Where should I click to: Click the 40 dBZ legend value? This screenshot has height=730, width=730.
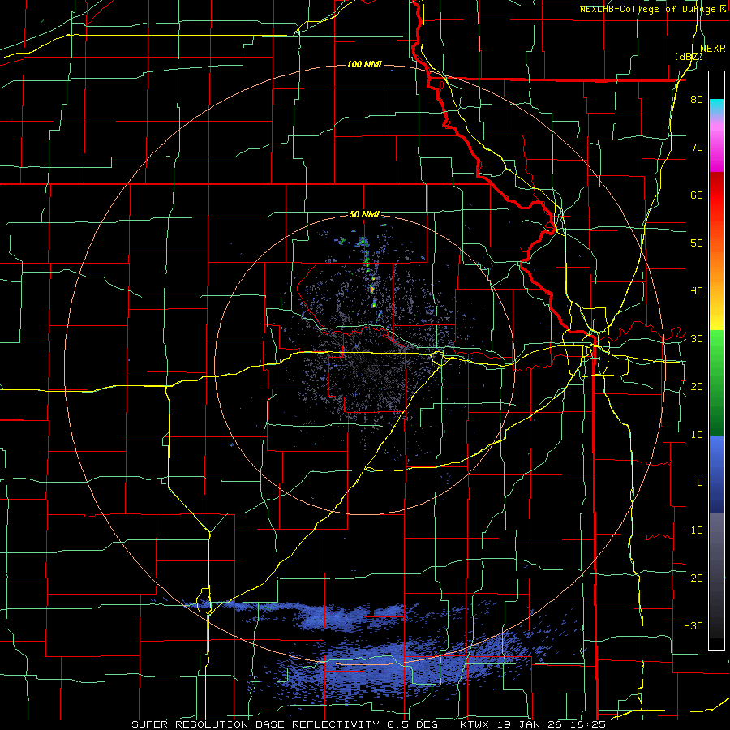(x=697, y=291)
